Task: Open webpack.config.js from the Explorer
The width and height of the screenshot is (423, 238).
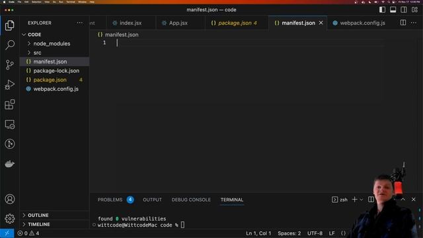Action: coord(54,89)
